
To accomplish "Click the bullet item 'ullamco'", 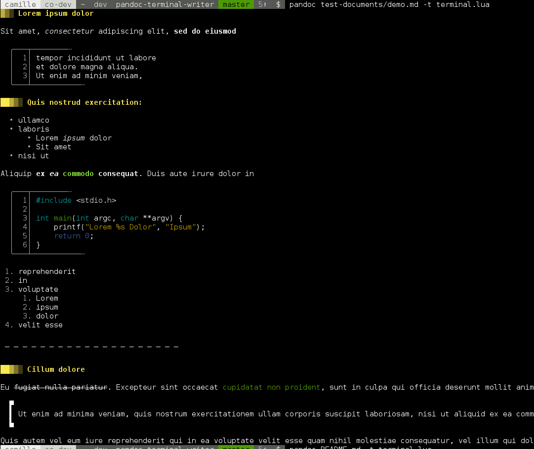I will tap(34, 120).
